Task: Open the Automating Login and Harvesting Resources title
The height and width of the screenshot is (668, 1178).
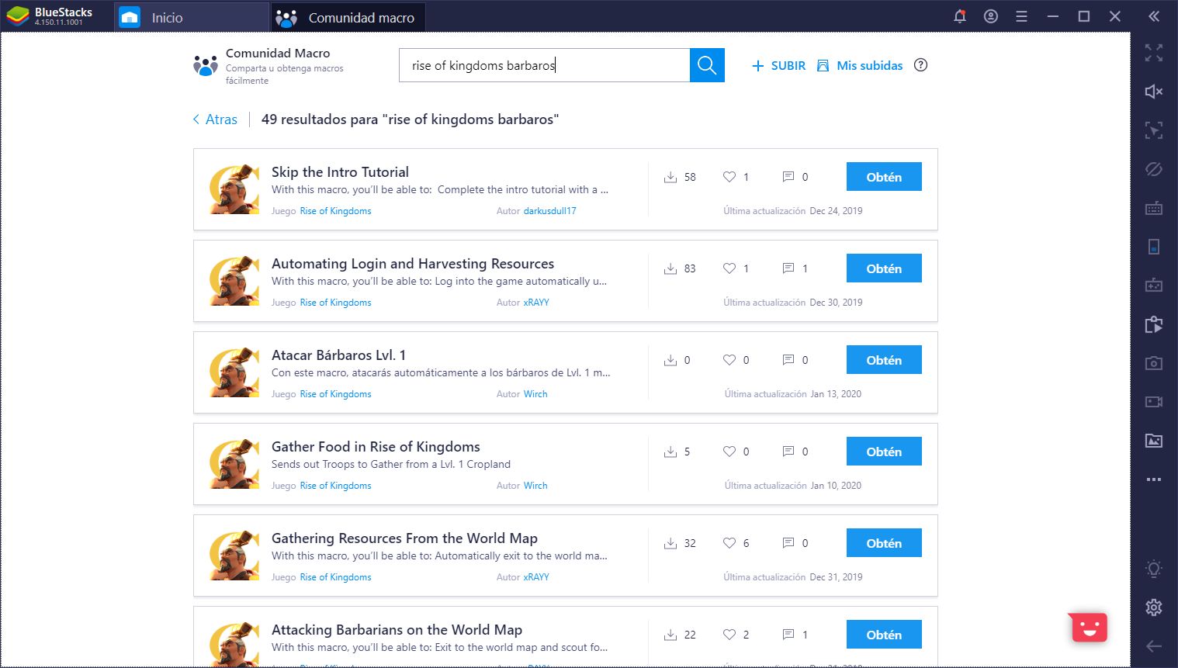Action: (413, 264)
